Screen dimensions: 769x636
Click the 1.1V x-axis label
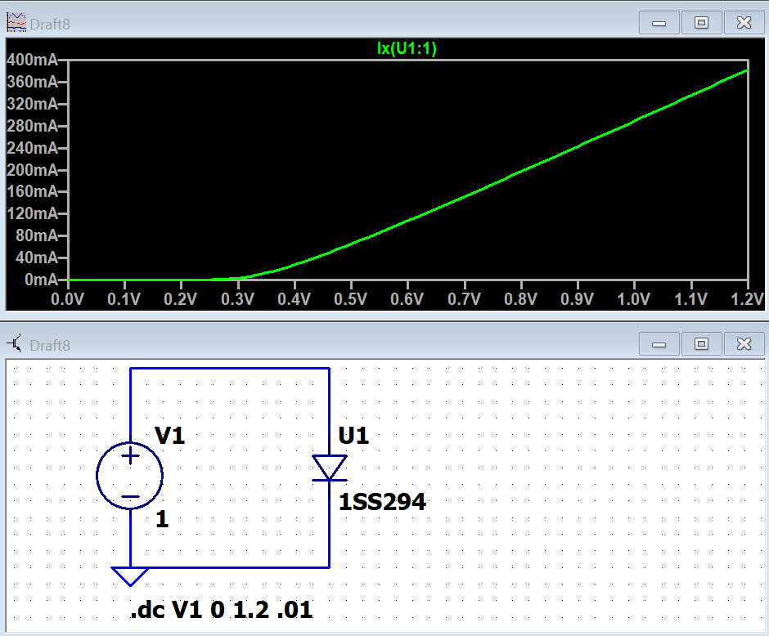[691, 299]
